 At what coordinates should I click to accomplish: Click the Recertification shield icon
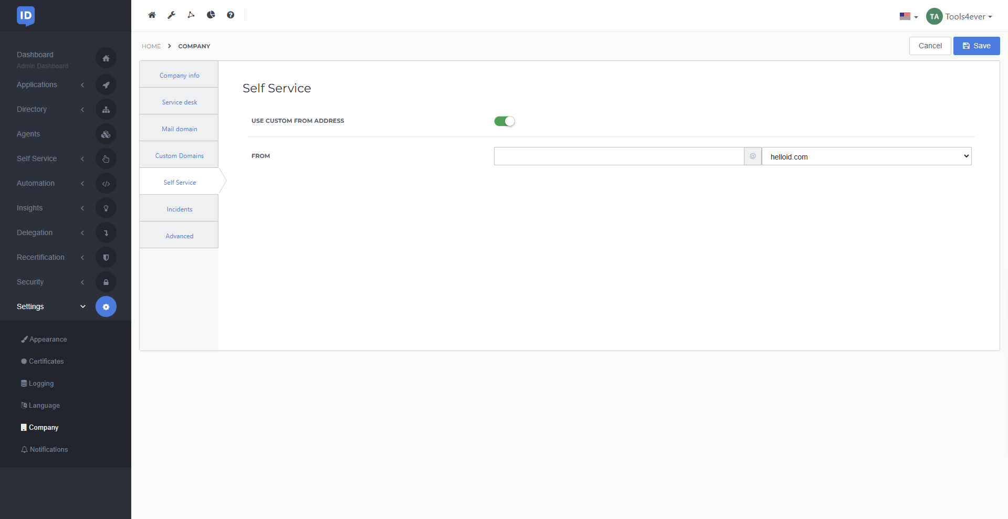[106, 257]
